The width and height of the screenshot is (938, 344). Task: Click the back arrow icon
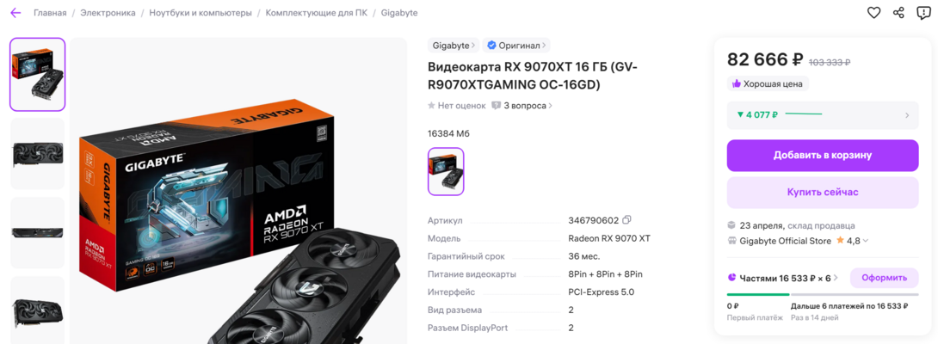point(15,13)
